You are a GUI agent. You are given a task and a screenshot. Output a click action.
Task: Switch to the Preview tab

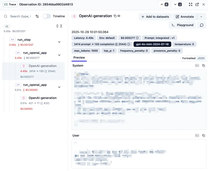pyautogui.click(x=79, y=58)
